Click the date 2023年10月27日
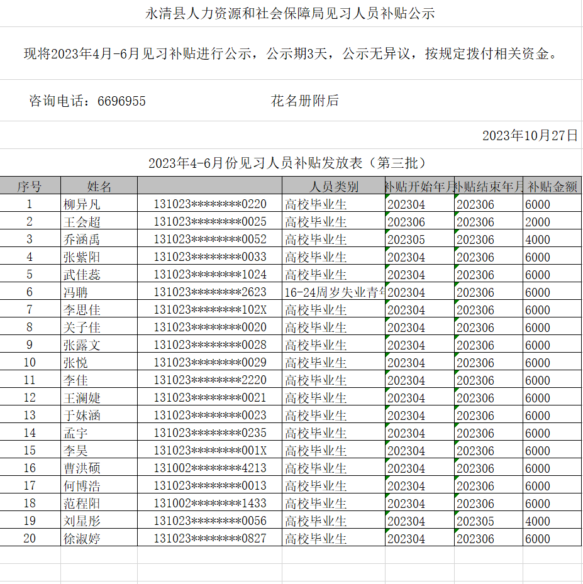Screen dimensions: 583x584 click(530, 135)
